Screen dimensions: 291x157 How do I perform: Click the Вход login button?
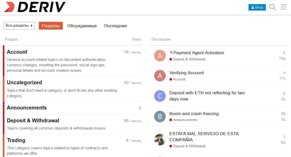click(x=257, y=7)
